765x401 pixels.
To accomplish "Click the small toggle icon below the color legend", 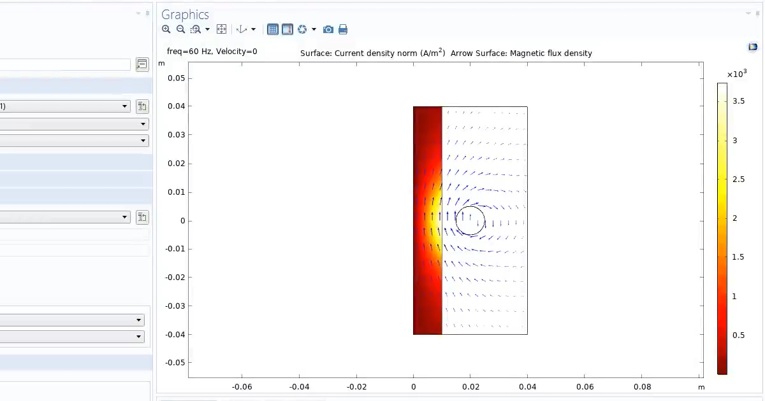I will pos(753,46).
